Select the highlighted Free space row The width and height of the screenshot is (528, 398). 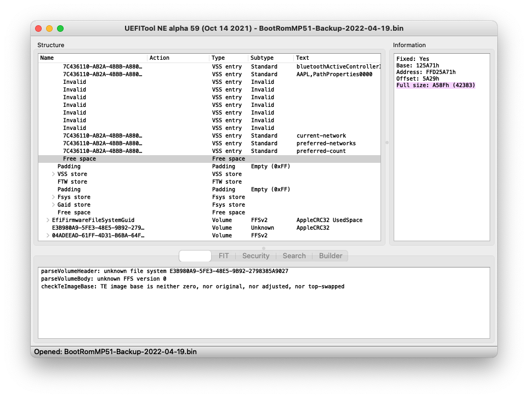209,159
